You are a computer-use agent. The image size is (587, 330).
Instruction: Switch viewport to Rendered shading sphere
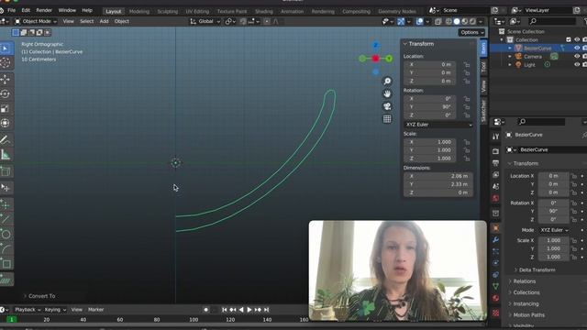click(473, 22)
